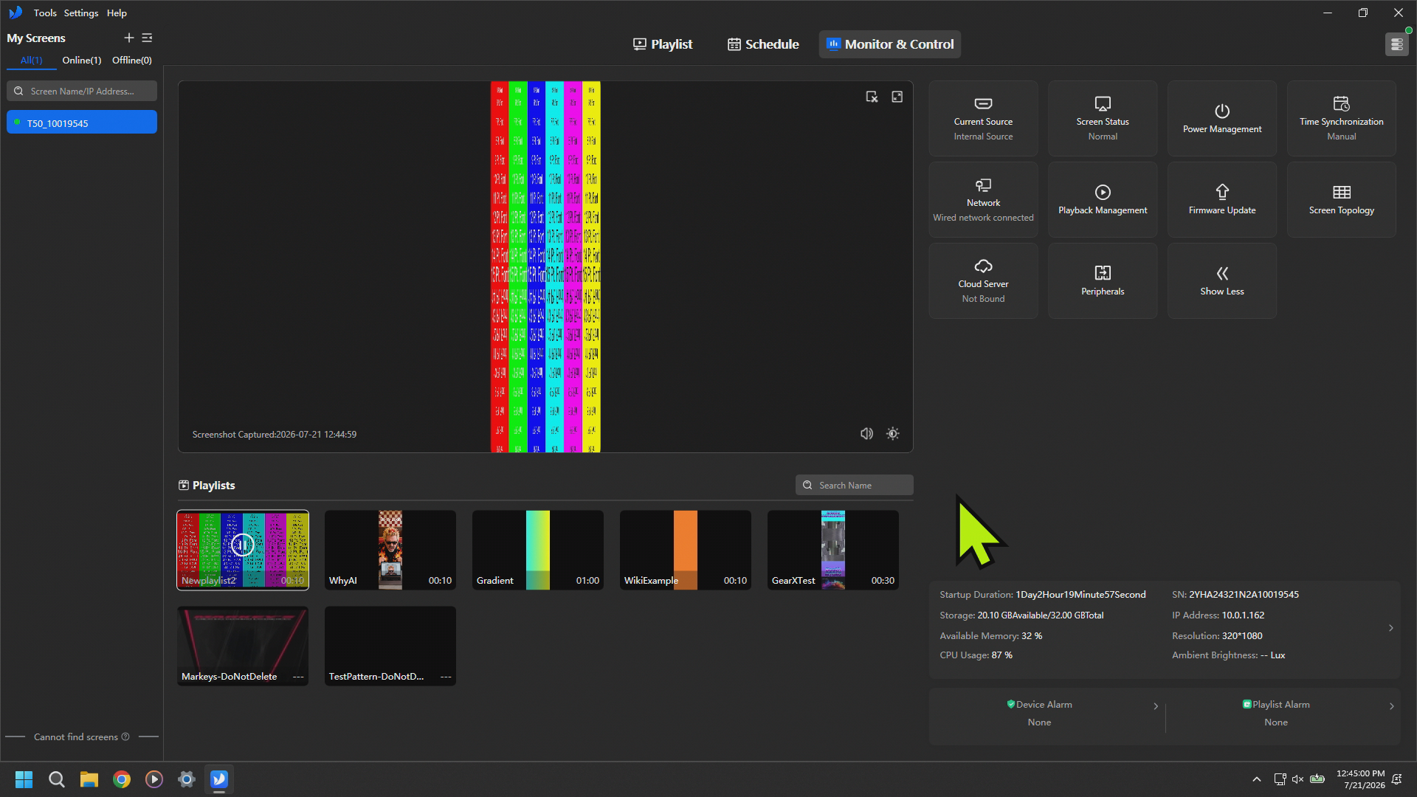Image resolution: width=1417 pixels, height=797 pixels.
Task: Open the Peripherals tile
Action: [1103, 280]
